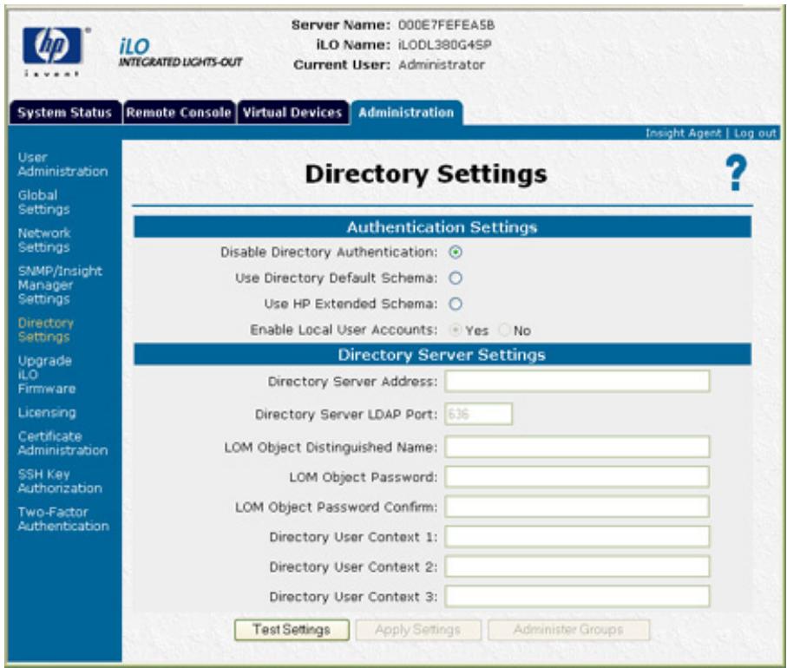Screen dimensions: 787x668
Task: Click the Directory Settings page heading
Action: click(x=426, y=174)
